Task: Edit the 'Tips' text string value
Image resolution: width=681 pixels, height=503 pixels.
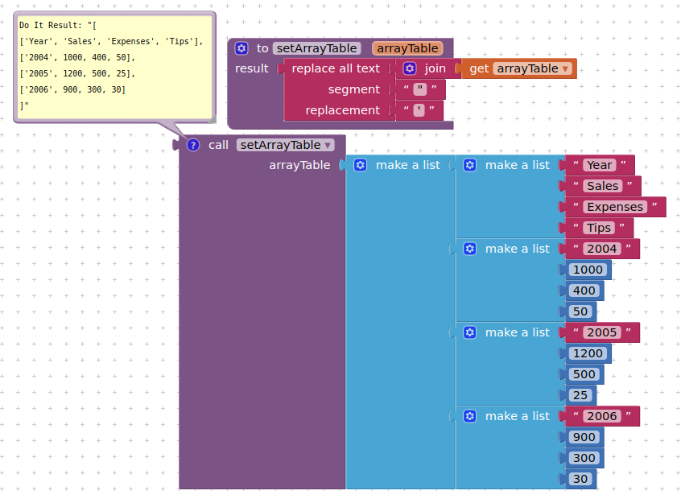Action: 599,228
